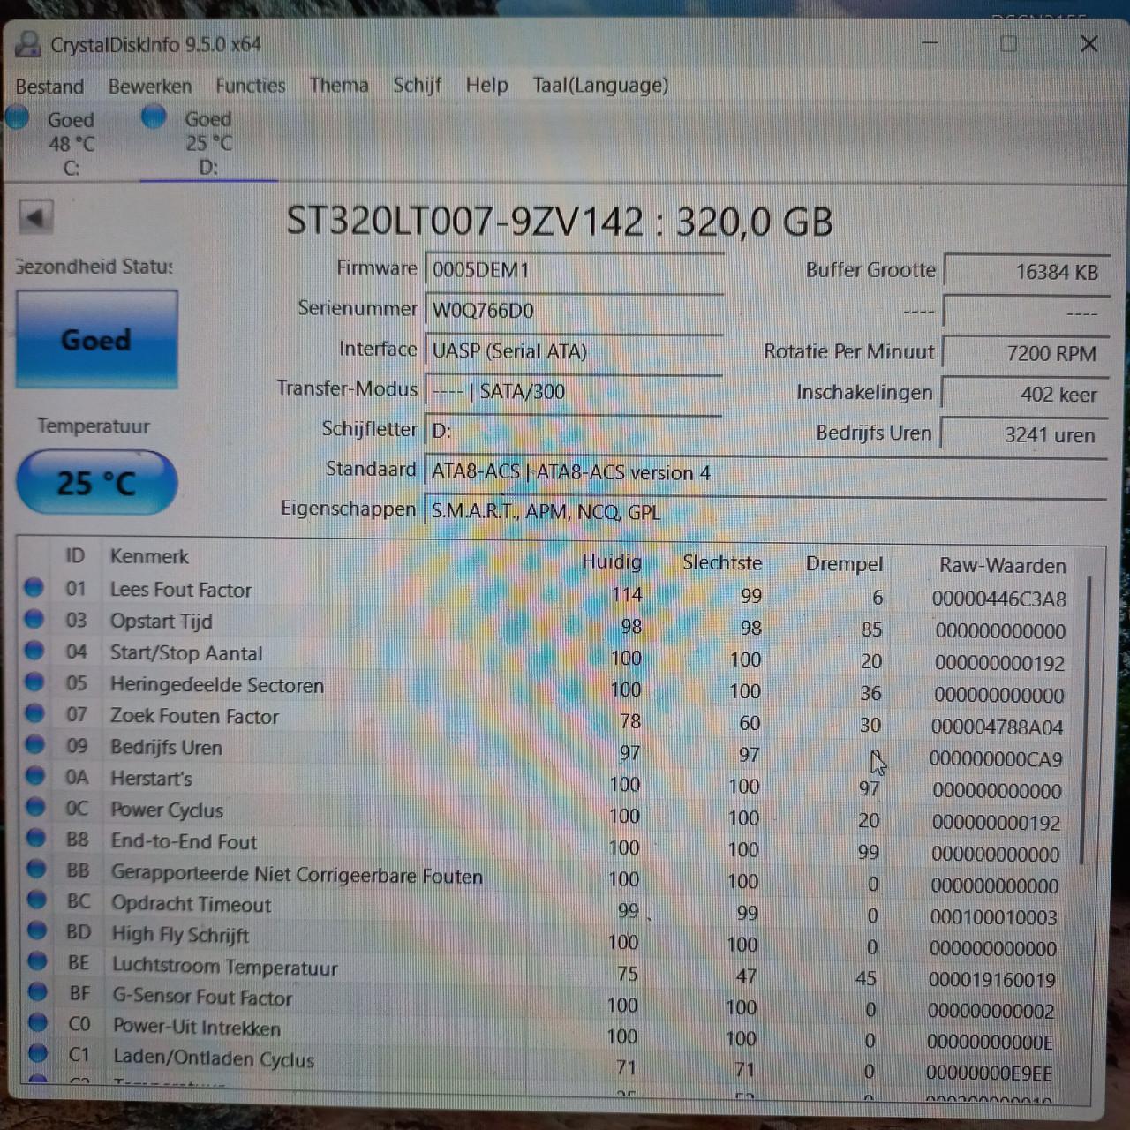Click status dot for Zoek Fouten Factor
The width and height of the screenshot is (1130, 1130).
(x=34, y=714)
